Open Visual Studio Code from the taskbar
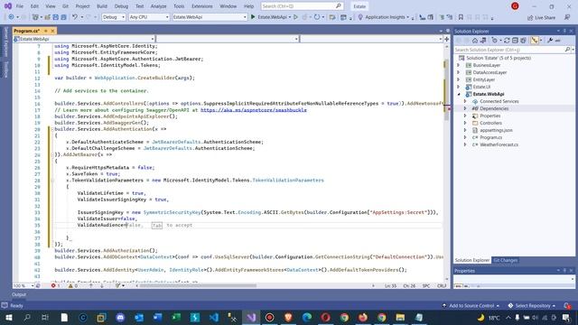Viewport: 578px width, 325px height. click(214, 317)
